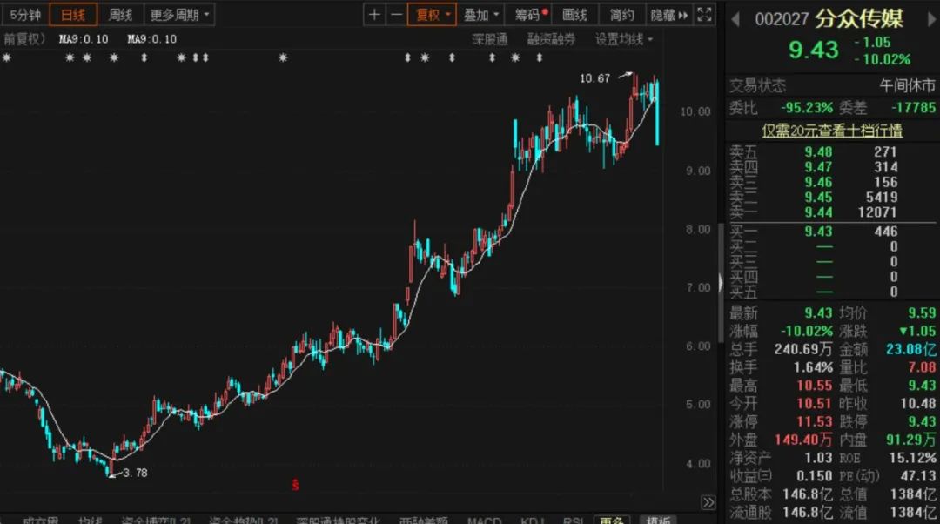Open the 更多周期 dropdown
The height and width of the screenshot is (524, 940).
point(179,15)
